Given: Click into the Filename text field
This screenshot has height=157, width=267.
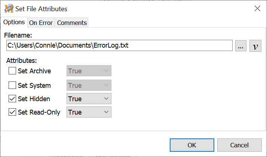Looking at the screenshot, I should [x=120, y=46].
